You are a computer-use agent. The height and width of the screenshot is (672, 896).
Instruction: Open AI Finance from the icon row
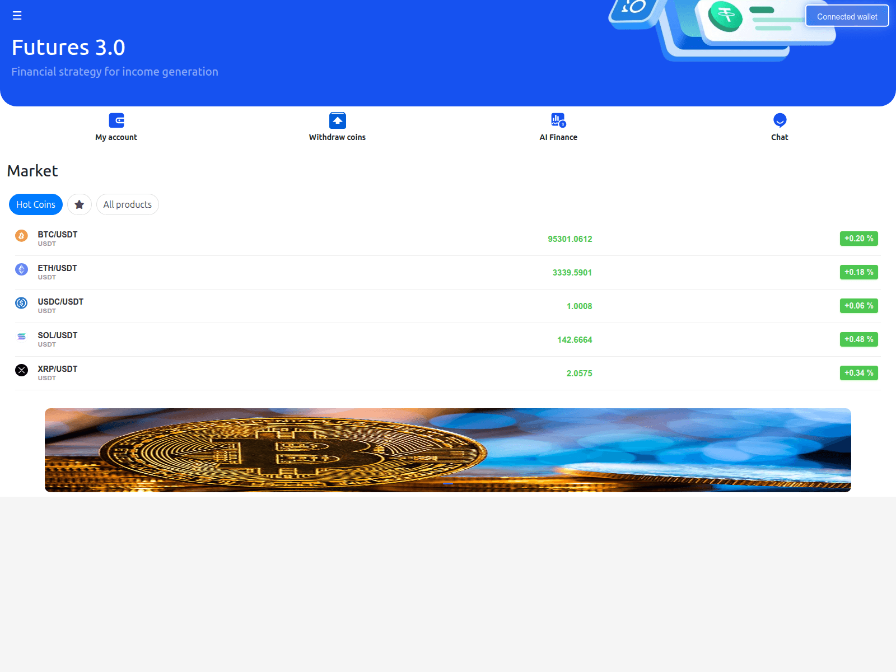558,120
